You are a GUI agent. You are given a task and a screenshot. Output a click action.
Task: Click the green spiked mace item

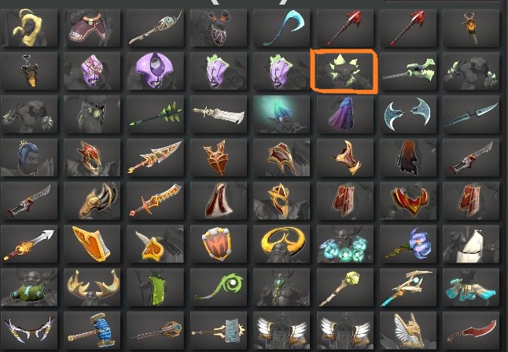click(155, 114)
